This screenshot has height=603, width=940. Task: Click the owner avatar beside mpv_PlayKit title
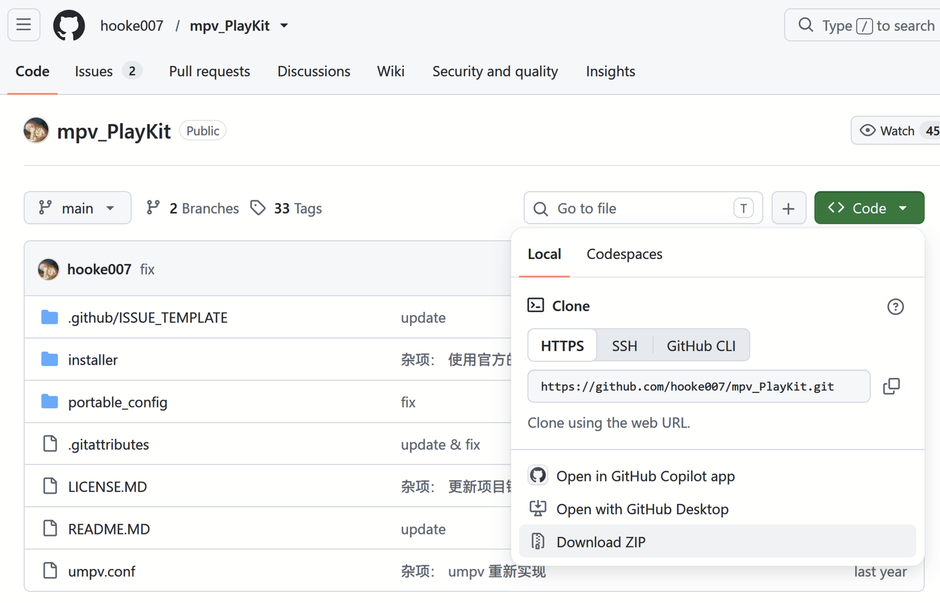(x=36, y=131)
